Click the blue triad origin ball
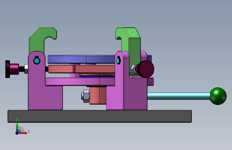Viewport: 232px width, 150px height. pos(17,133)
